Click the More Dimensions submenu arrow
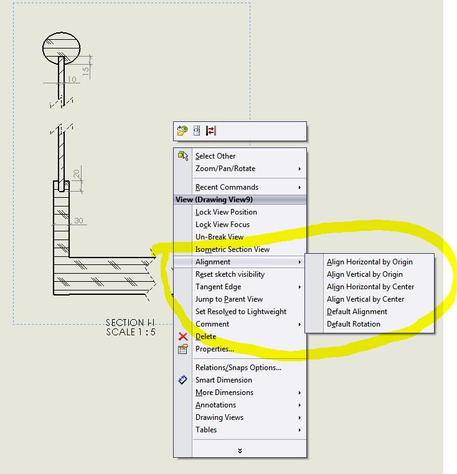 point(299,393)
